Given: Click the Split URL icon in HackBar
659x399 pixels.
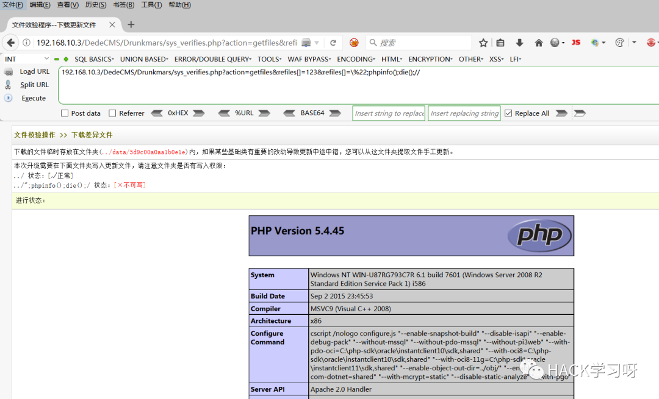Looking at the screenshot, I should click(x=8, y=85).
